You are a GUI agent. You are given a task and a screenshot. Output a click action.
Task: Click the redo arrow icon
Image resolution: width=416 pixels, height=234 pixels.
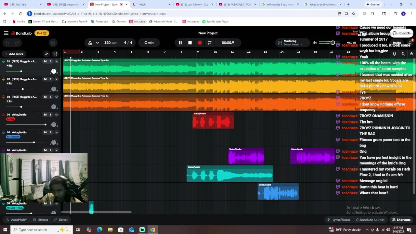coord(17,43)
